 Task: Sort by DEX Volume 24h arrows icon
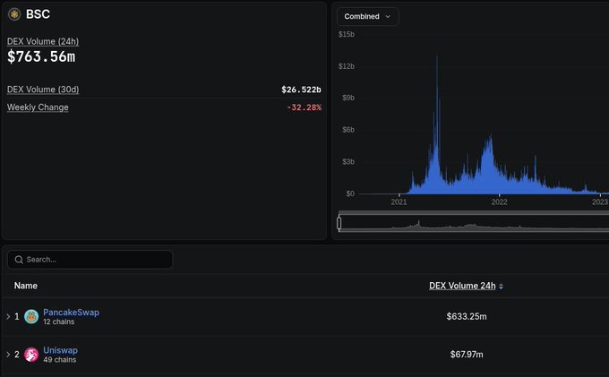(x=501, y=287)
